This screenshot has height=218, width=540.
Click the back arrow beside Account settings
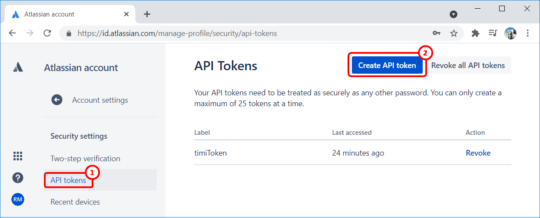tap(57, 100)
